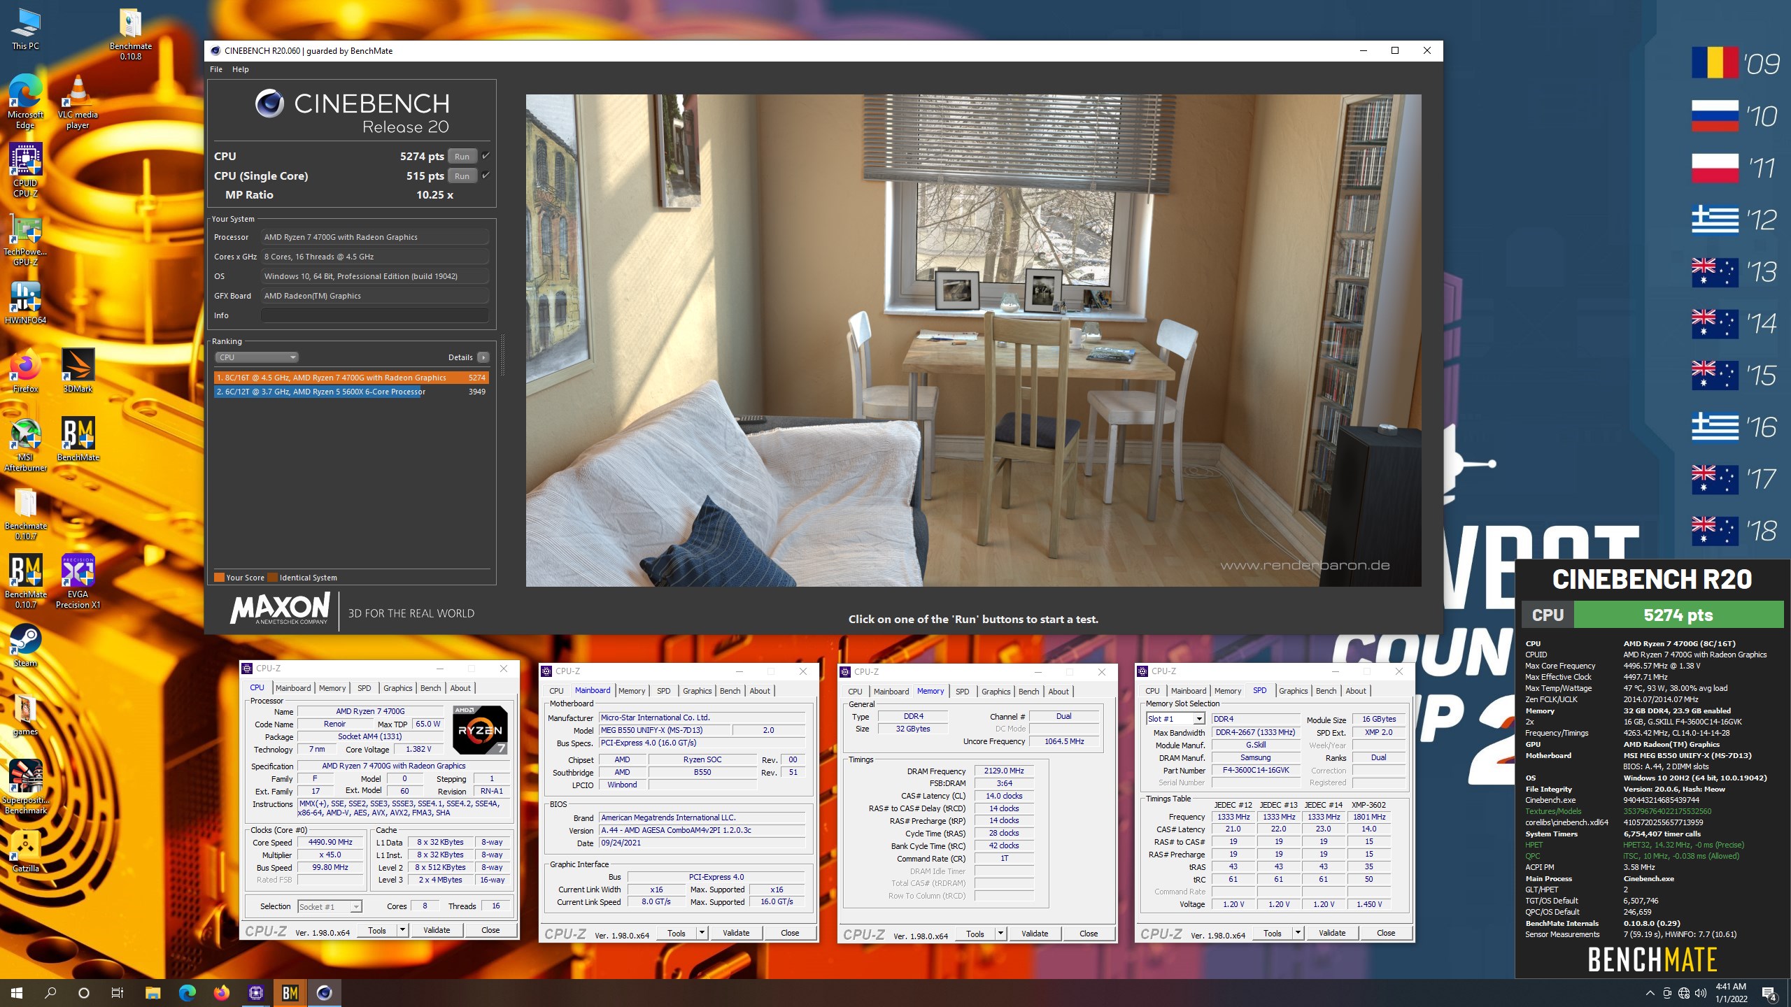Open Catzilla desktop icon
The image size is (1791, 1007).
pos(25,852)
